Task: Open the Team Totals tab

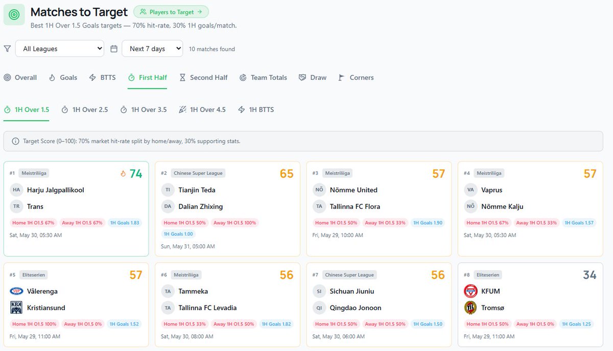Action: click(263, 78)
